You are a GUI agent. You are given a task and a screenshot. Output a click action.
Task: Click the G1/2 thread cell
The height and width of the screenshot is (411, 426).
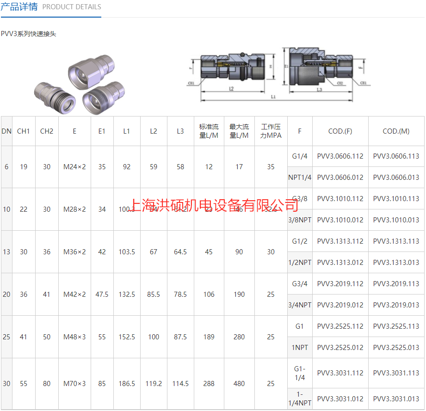pos(300,241)
